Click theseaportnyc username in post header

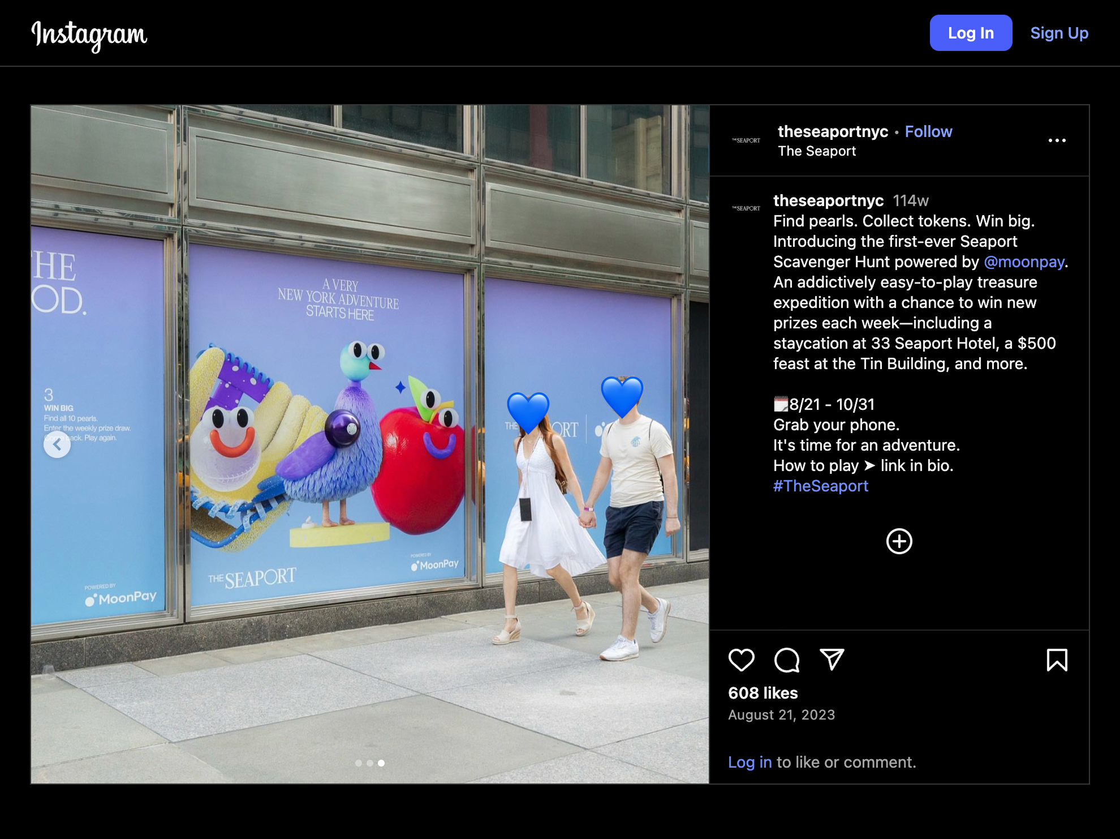(833, 131)
